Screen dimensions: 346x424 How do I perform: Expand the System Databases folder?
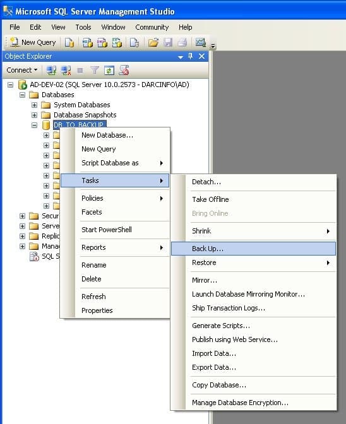tap(34, 105)
